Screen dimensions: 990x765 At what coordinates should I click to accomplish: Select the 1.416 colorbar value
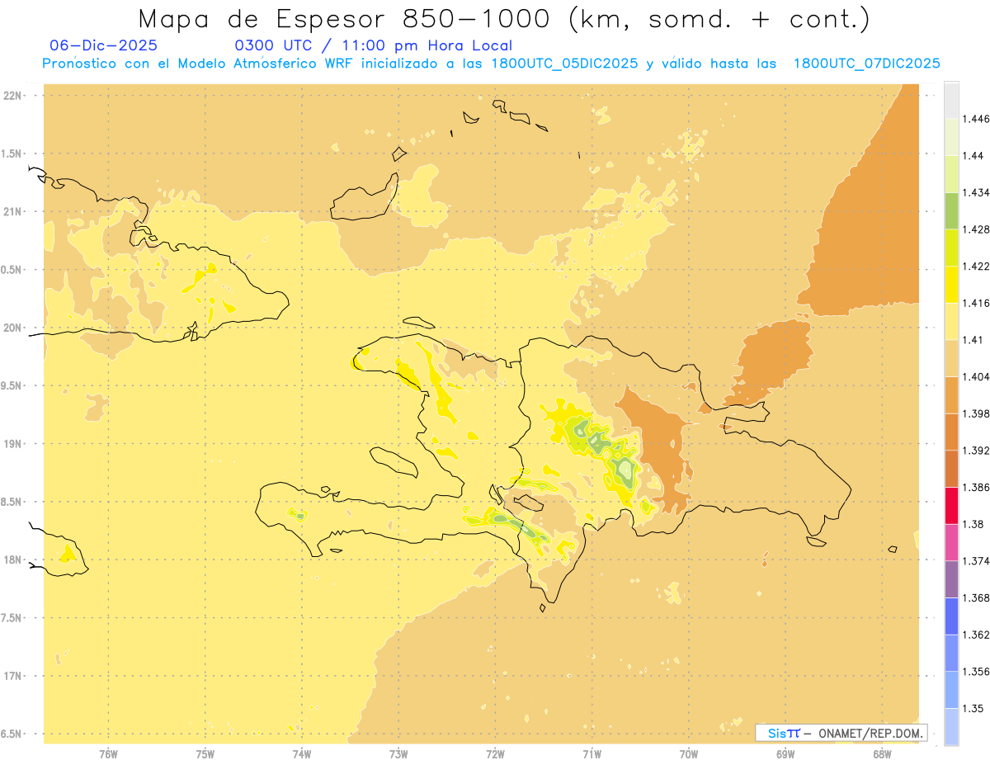pos(977,303)
